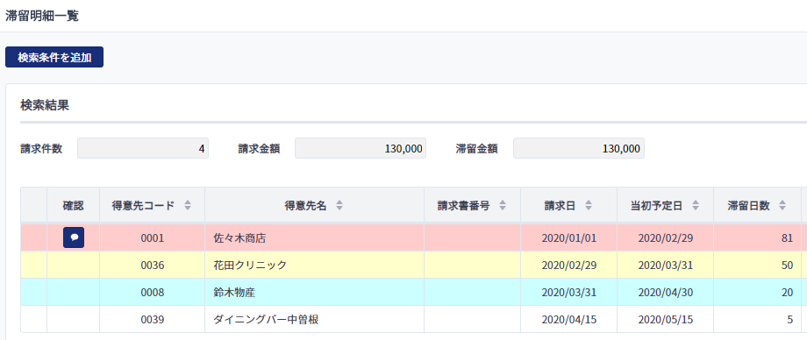807x340 pixels.
Task: Sort by 当初予定日 column arrows
Action: pos(696,206)
